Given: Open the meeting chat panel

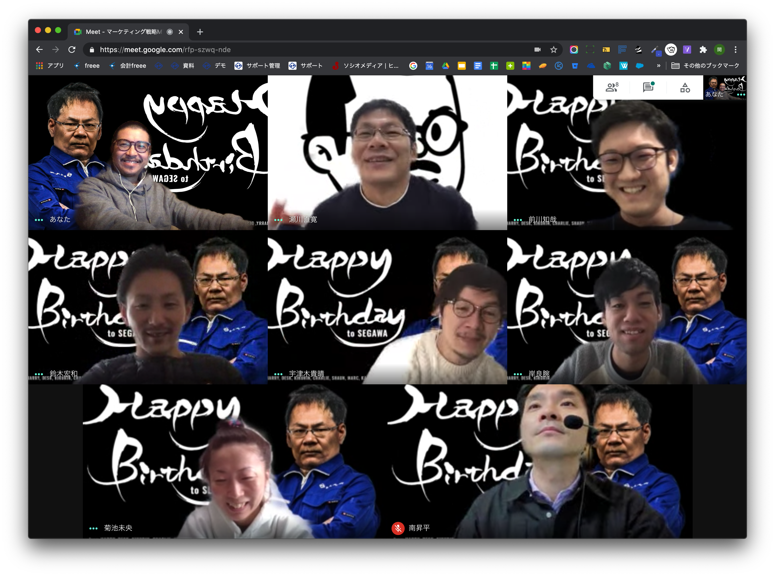Looking at the screenshot, I should pyautogui.click(x=648, y=87).
